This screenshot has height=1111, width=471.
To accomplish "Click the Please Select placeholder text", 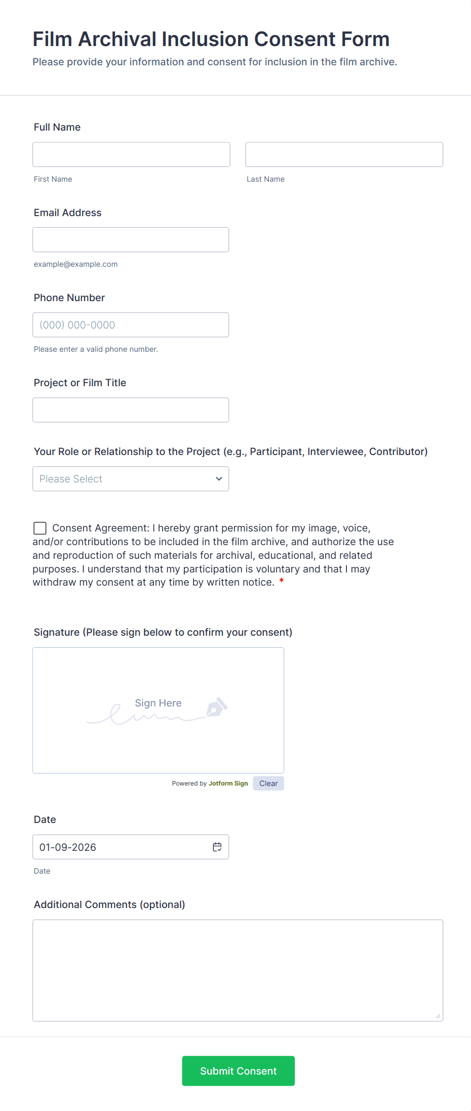I will [x=71, y=478].
